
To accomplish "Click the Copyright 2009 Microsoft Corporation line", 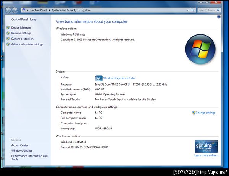I will click(98, 40).
